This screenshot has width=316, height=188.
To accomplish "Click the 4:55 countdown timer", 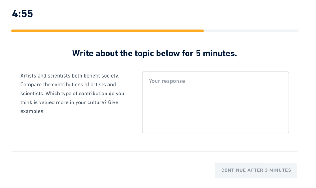I will [23, 14].
